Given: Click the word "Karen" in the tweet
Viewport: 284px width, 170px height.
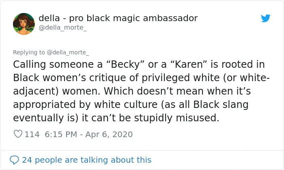Looking at the screenshot, I should click(189, 65).
